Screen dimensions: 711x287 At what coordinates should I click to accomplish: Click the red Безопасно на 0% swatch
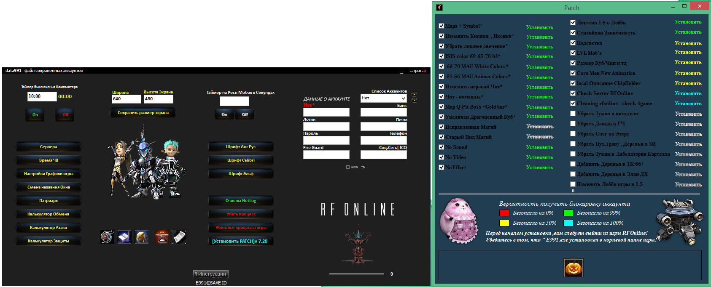pyautogui.click(x=504, y=213)
